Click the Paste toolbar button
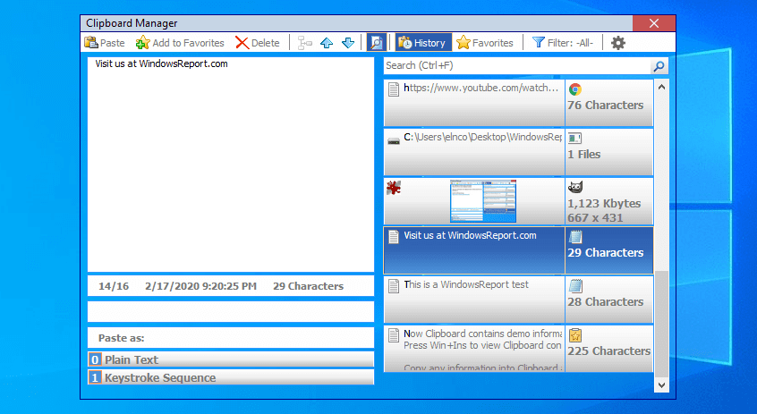The image size is (757, 414). [x=105, y=43]
